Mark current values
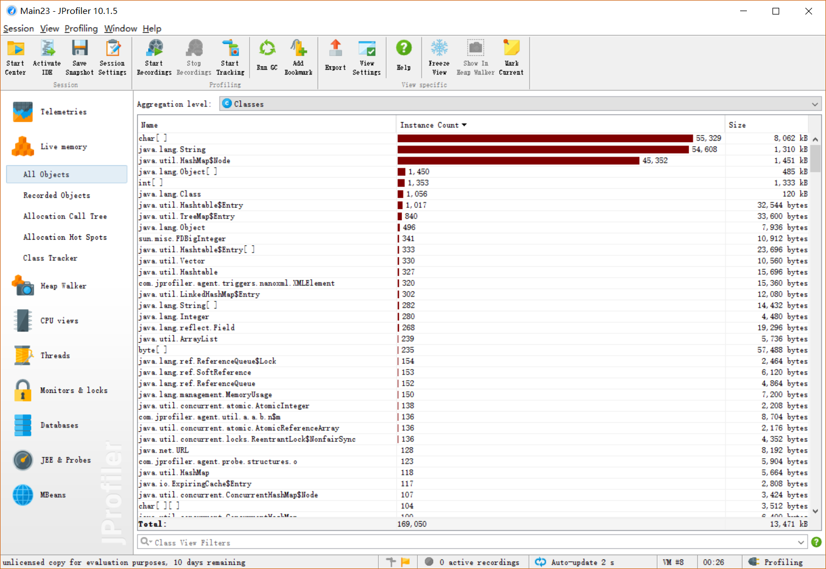Image resolution: width=826 pixels, height=569 pixels. [x=511, y=57]
